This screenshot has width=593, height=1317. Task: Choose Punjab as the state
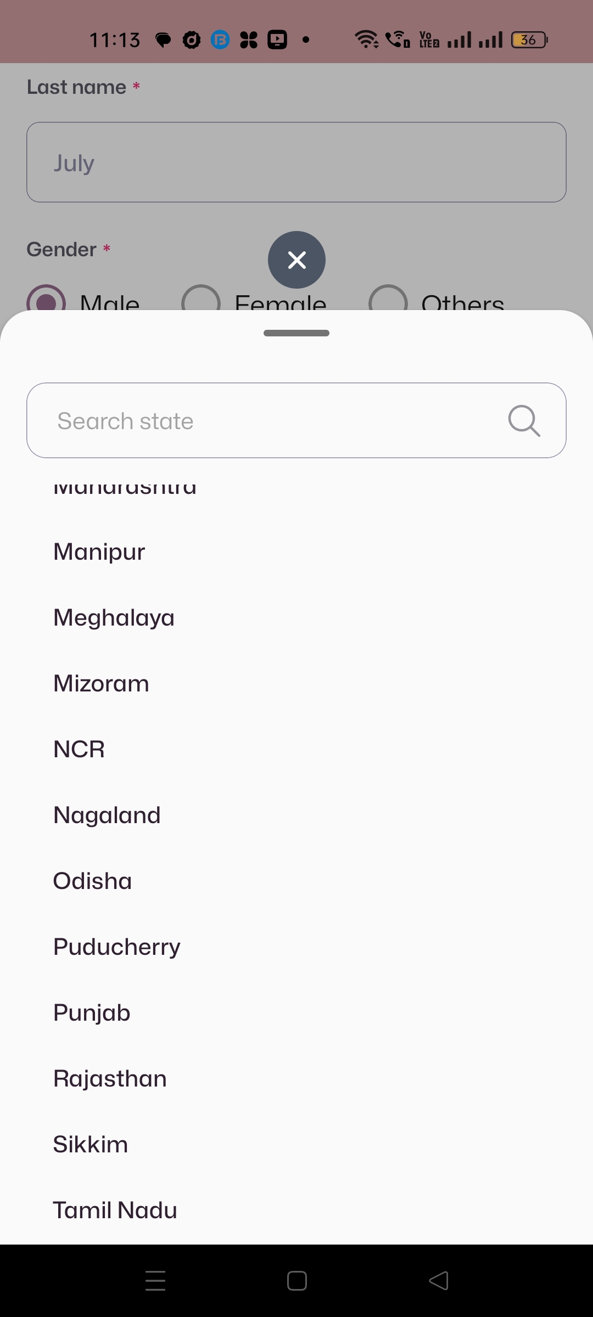pyautogui.click(x=92, y=1013)
